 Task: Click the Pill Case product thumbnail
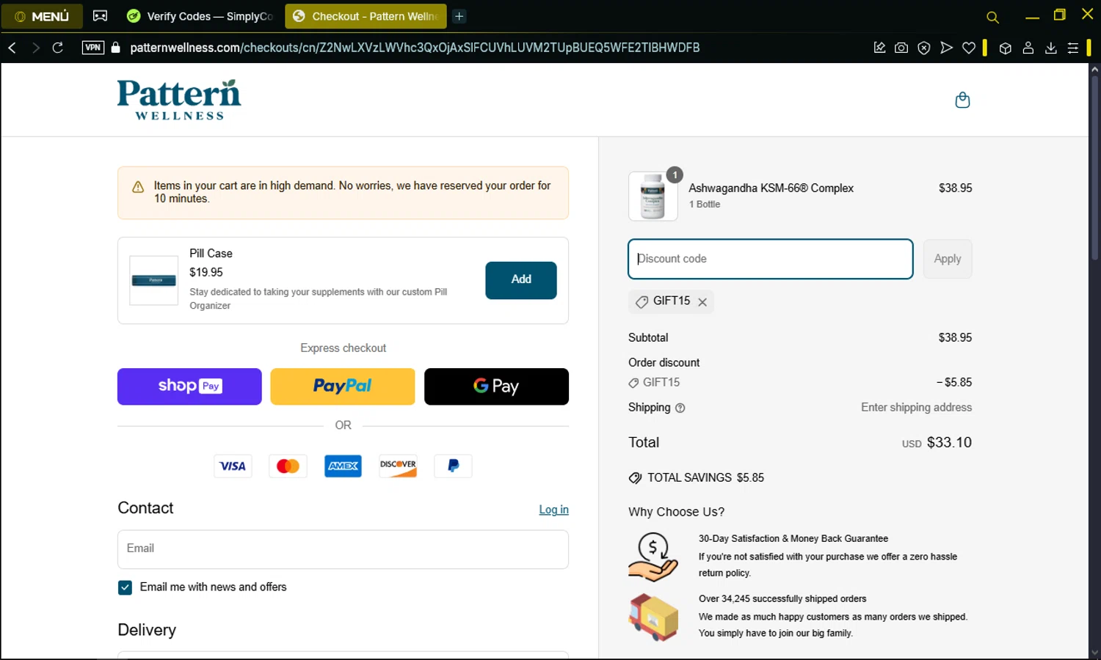[153, 280]
